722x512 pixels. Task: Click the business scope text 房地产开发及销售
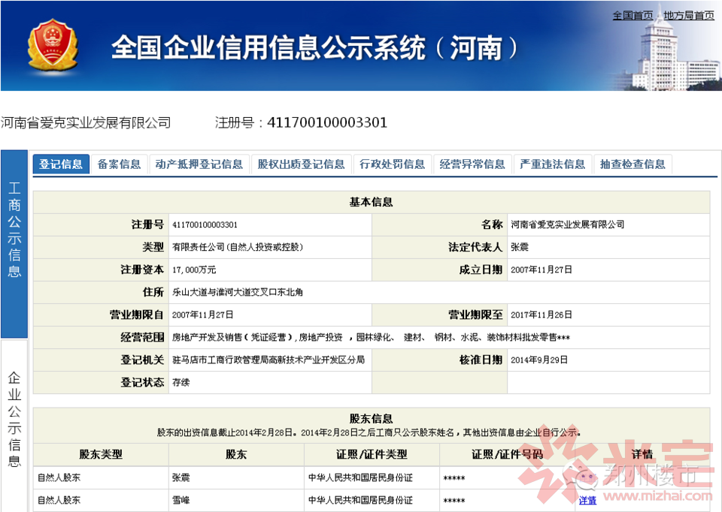[x=371, y=337]
